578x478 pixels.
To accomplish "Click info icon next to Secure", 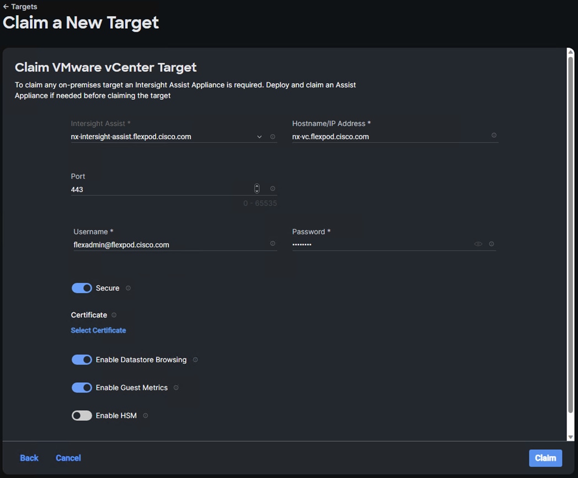I will point(128,288).
